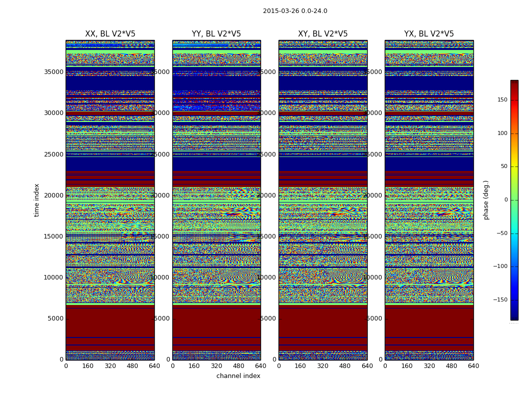Click XX plot time tick '10000'

point(54,277)
